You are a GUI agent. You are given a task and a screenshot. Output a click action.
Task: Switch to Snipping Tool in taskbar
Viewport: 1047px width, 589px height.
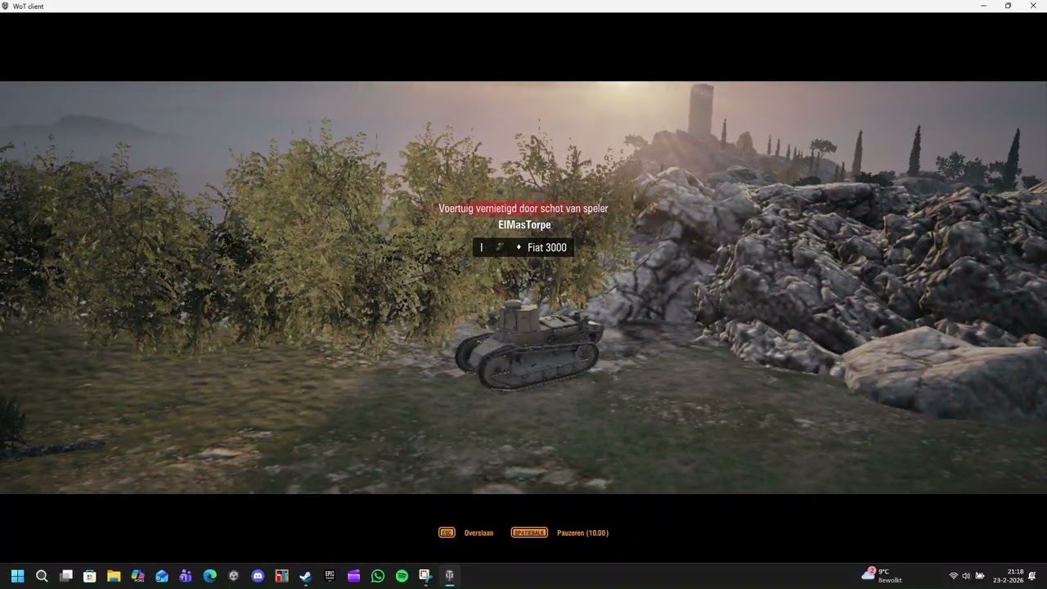[425, 576]
